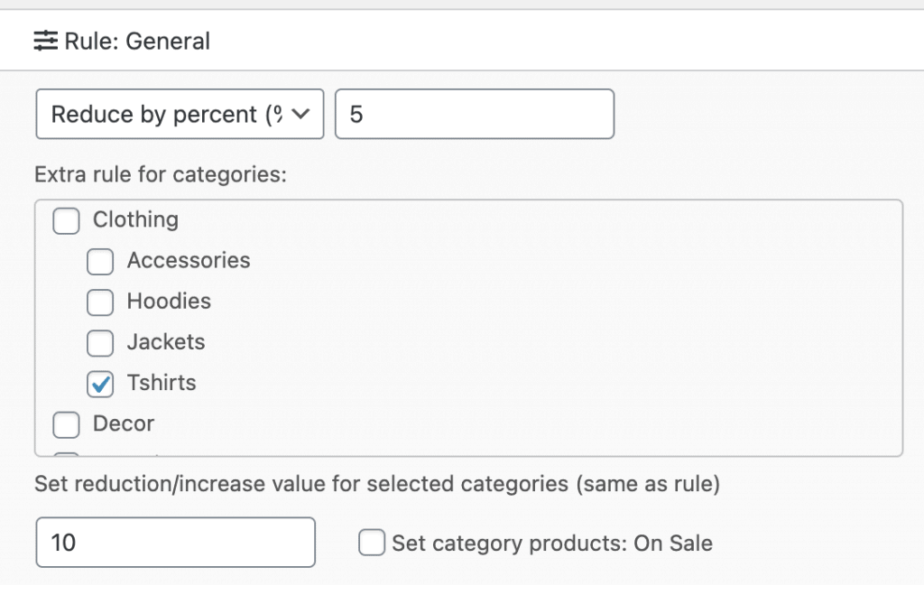
Task: Click the 'Set reduction/increase value' description text
Action: tap(376, 484)
